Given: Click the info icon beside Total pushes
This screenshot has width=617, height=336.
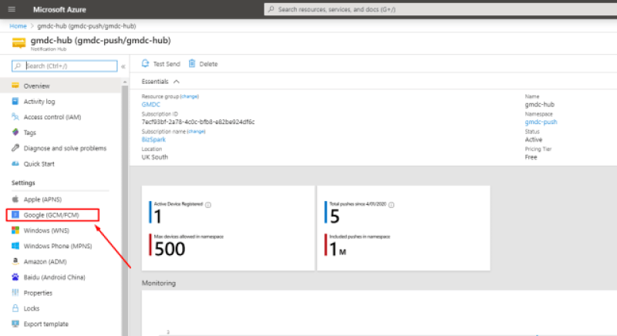Looking at the screenshot, I should tap(392, 205).
